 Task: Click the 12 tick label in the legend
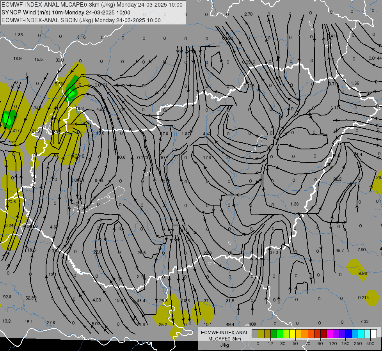tap(270, 344)
